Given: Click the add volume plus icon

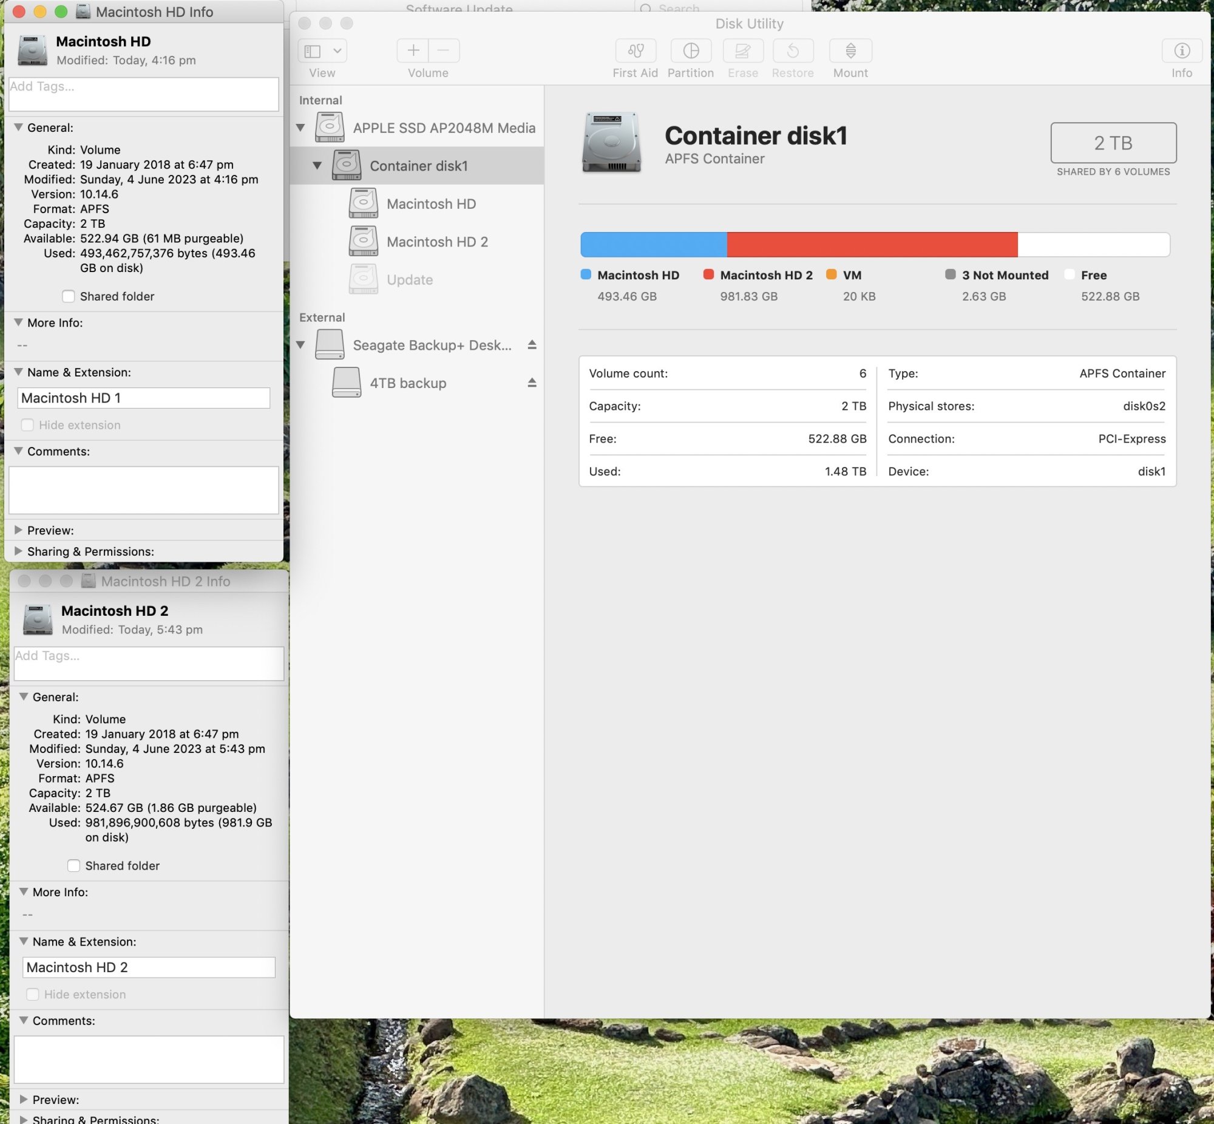Looking at the screenshot, I should [x=413, y=50].
